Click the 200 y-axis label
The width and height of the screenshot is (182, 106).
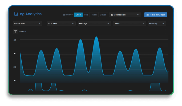coord(15,67)
